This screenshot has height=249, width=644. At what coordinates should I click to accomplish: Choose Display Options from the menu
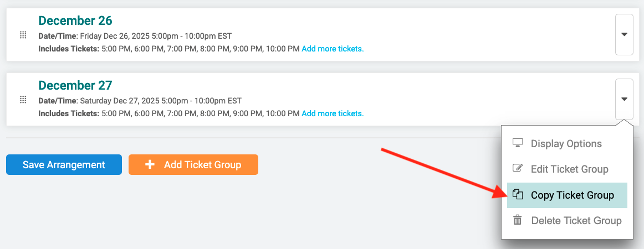point(567,143)
